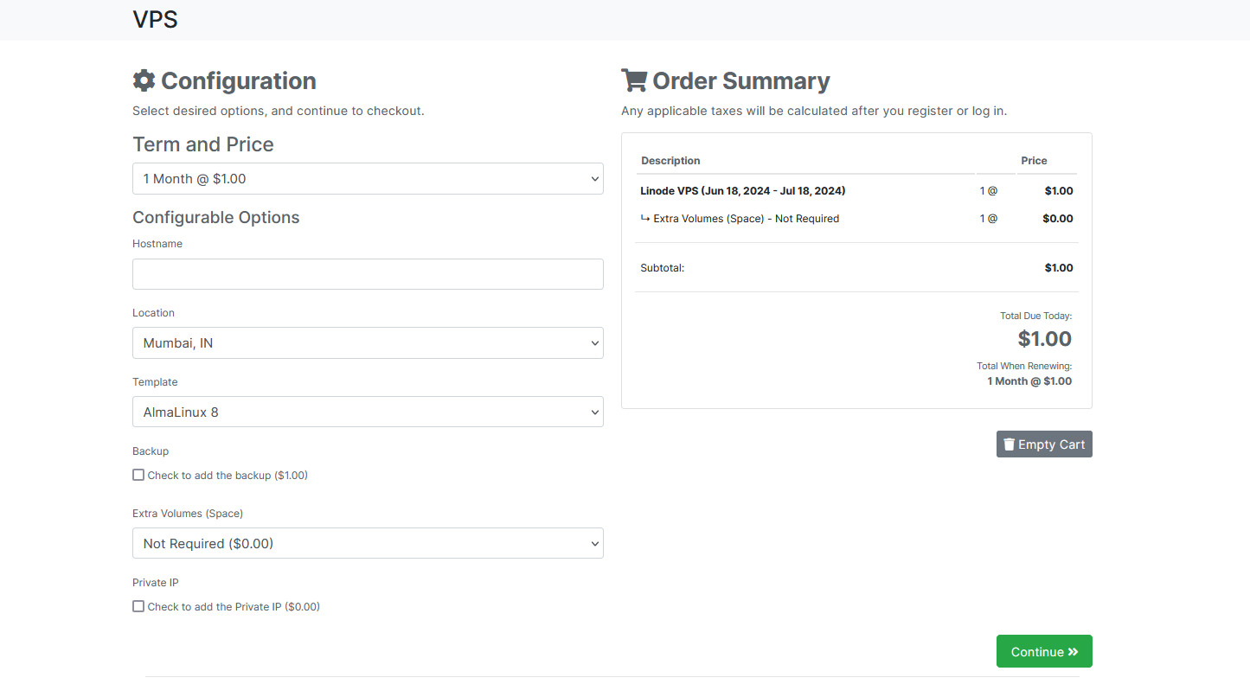Click the large $1.00 total due amount
The image size is (1250, 684).
pos(1045,339)
